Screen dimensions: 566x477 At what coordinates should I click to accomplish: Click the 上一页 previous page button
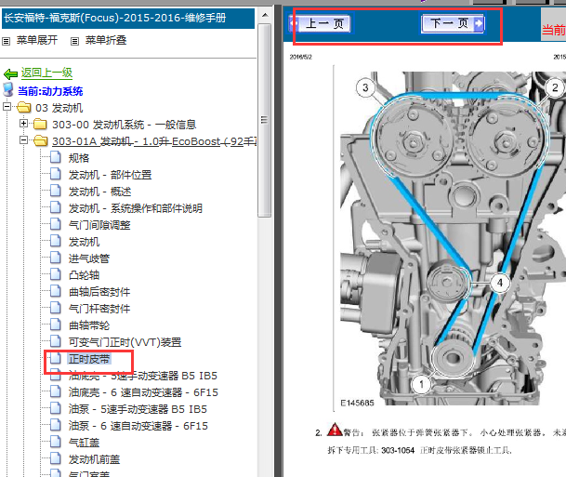click(320, 24)
